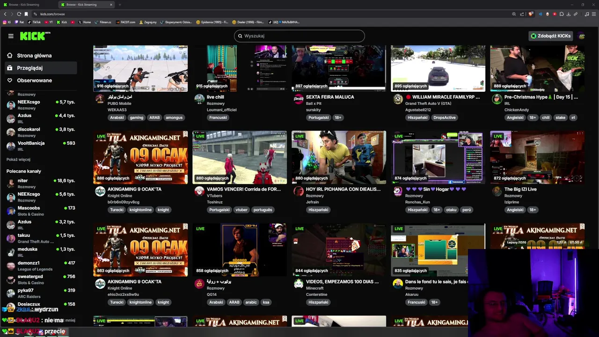Click the amongus tag
599x337 pixels.
pyautogui.click(x=174, y=117)
